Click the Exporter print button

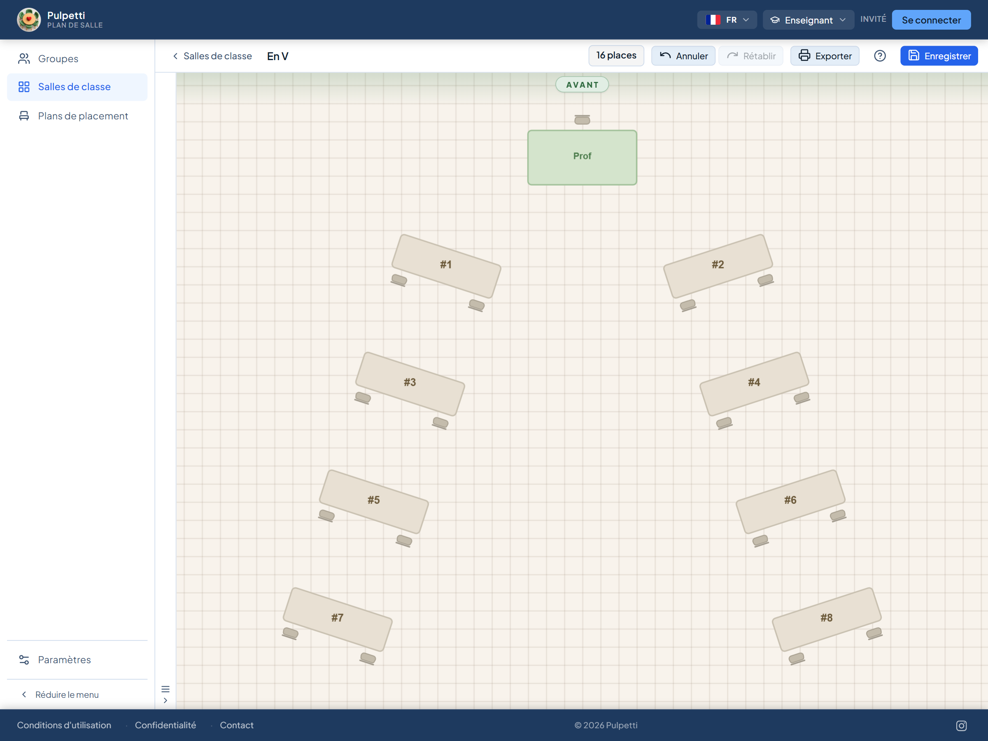825,56
